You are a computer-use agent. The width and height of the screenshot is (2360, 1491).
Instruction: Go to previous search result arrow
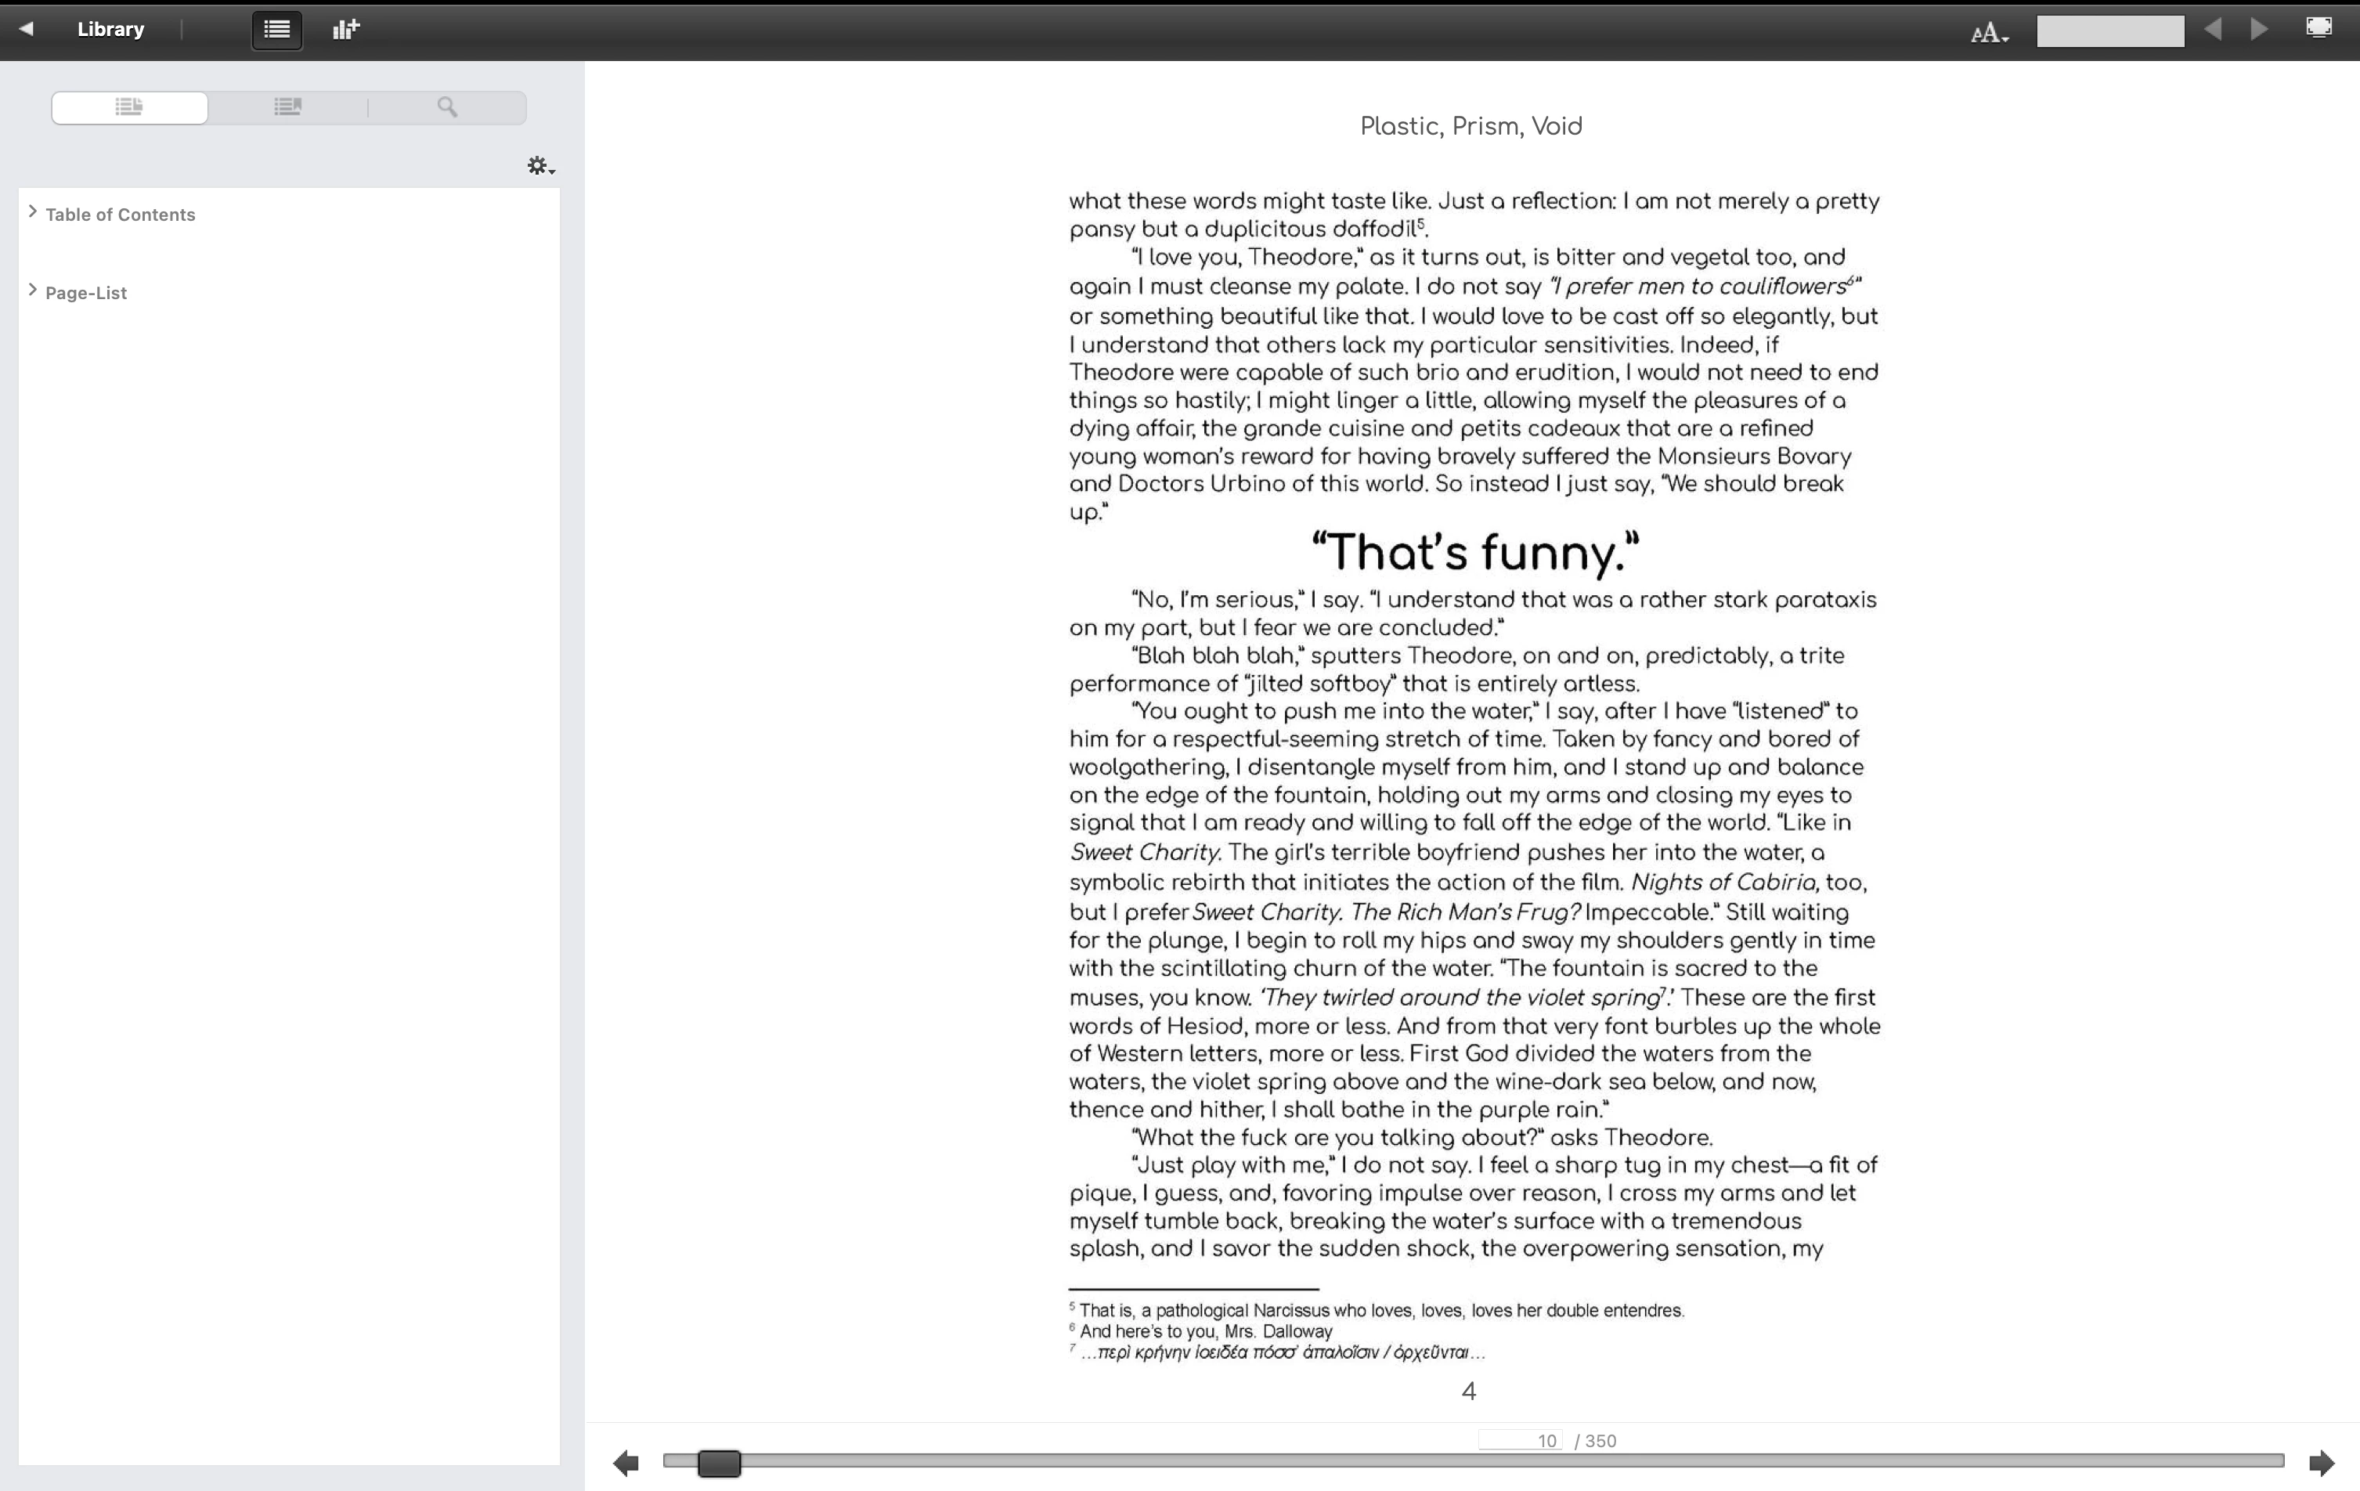[x=2213, y=30]
